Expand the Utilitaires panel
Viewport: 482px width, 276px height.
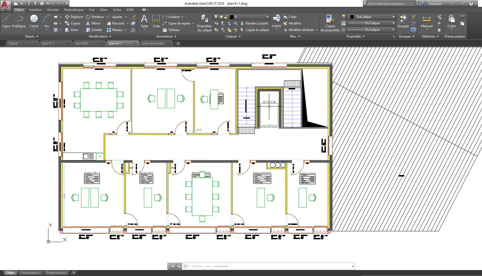(x=430, y=36)
